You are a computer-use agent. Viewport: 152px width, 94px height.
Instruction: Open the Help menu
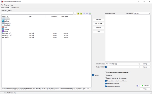click(11, 5)
